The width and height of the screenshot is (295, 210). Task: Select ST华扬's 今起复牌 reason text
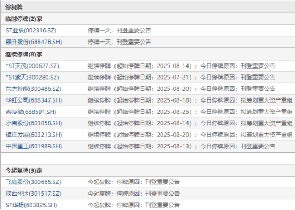coord(134,205)
